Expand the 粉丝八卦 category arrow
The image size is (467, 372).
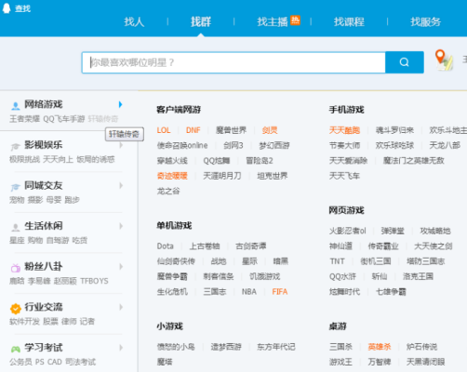click(x=121, y=267)
